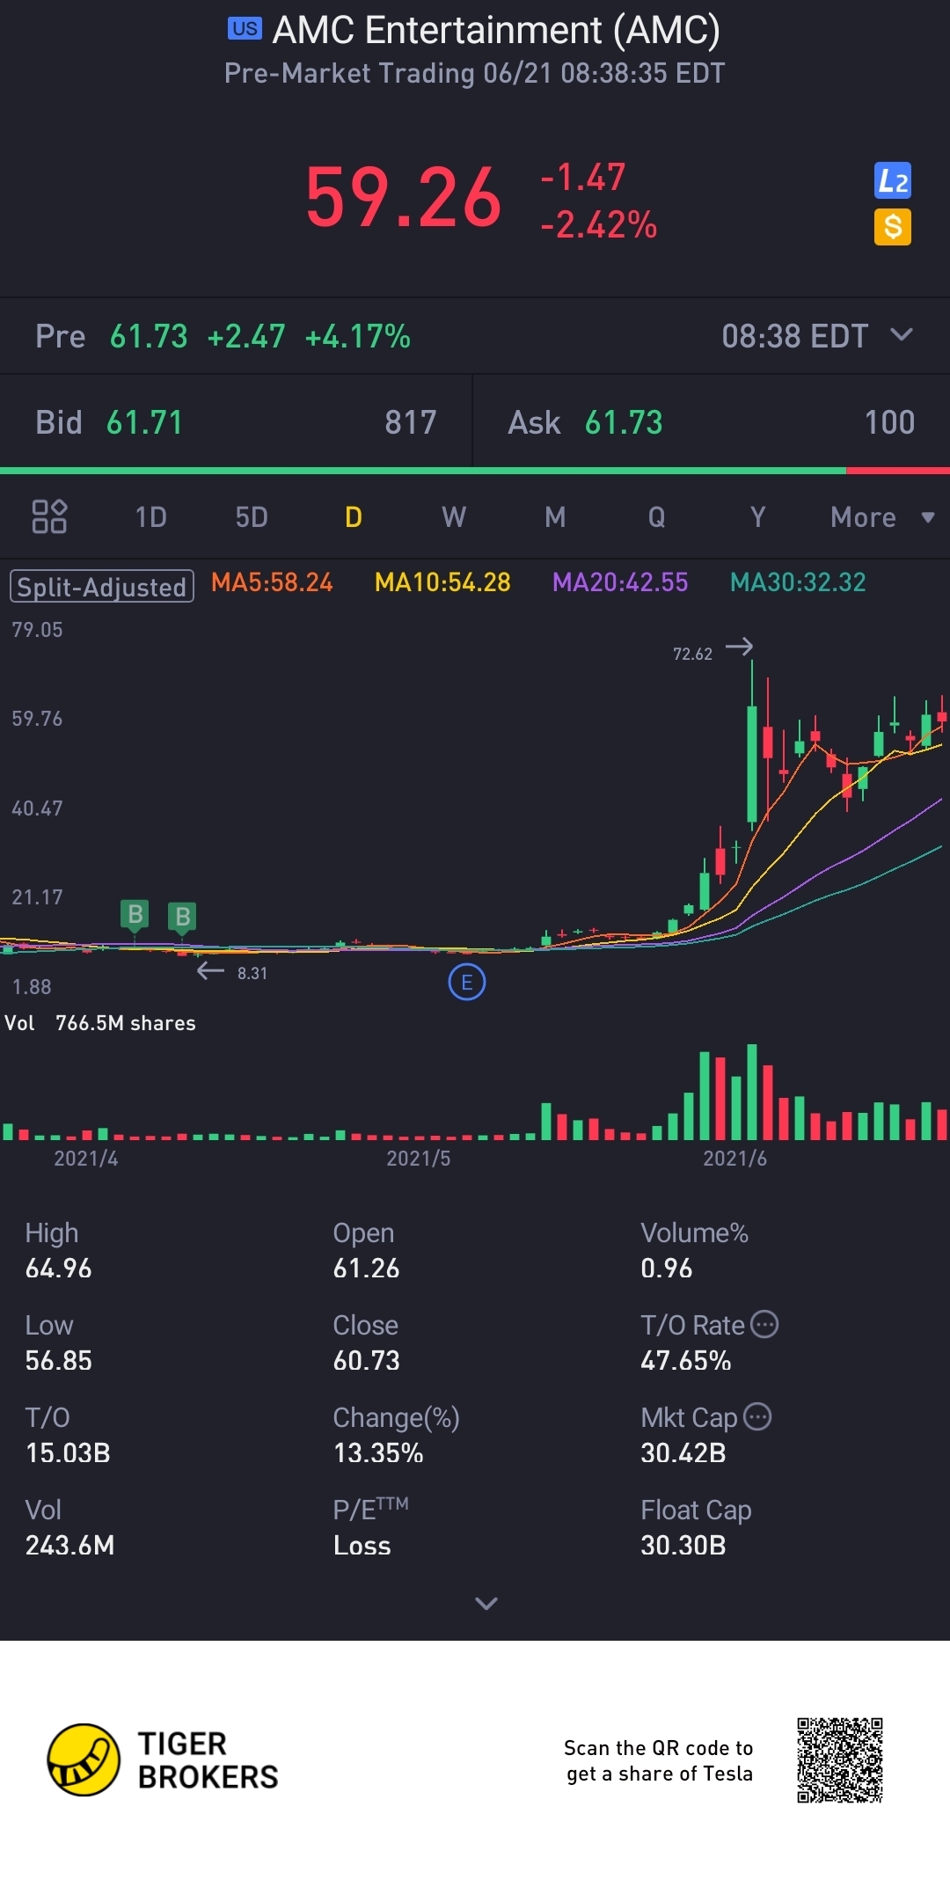Viewport: 950px width, 1880px height.
Task: Tap the Tiger Brokers logo
Action: click(x=163, y=1759)
